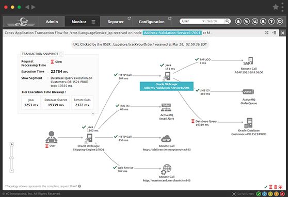Click the blue question status icon in footer
The width and height of the screenshot is (288, 197).
264,194
